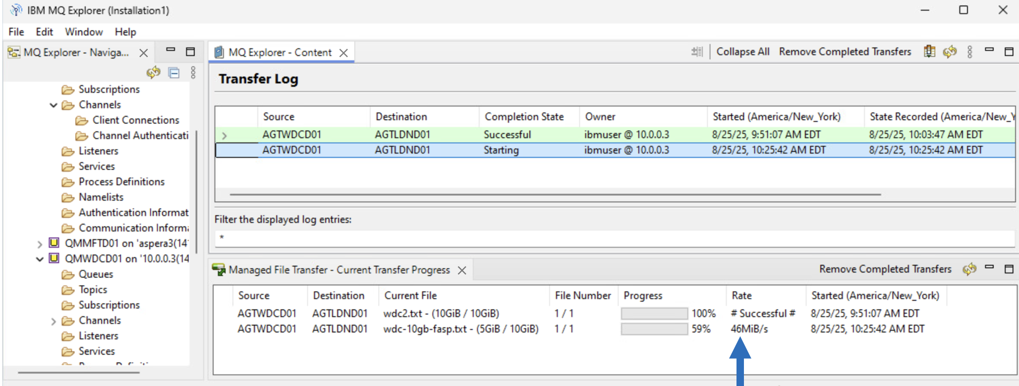Open the Window menu
Screen dimensions: 1019x386
coord(84,32)
